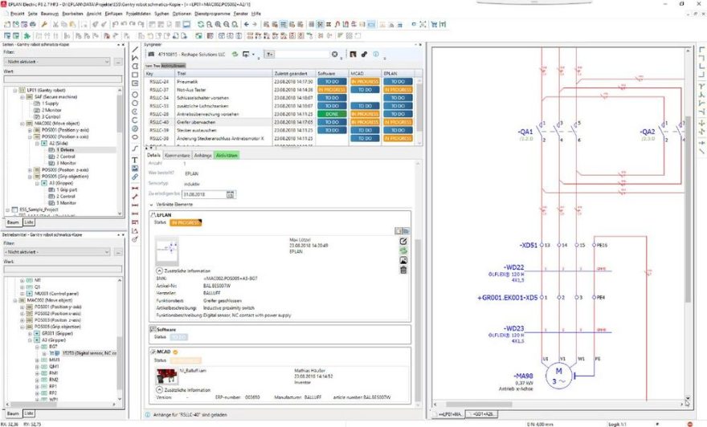
Task: Select the Polyline drawing tool
Action: (x=135, y=58)
